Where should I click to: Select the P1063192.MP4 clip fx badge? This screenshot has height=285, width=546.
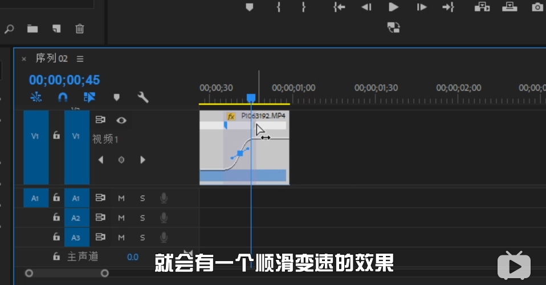231,116
